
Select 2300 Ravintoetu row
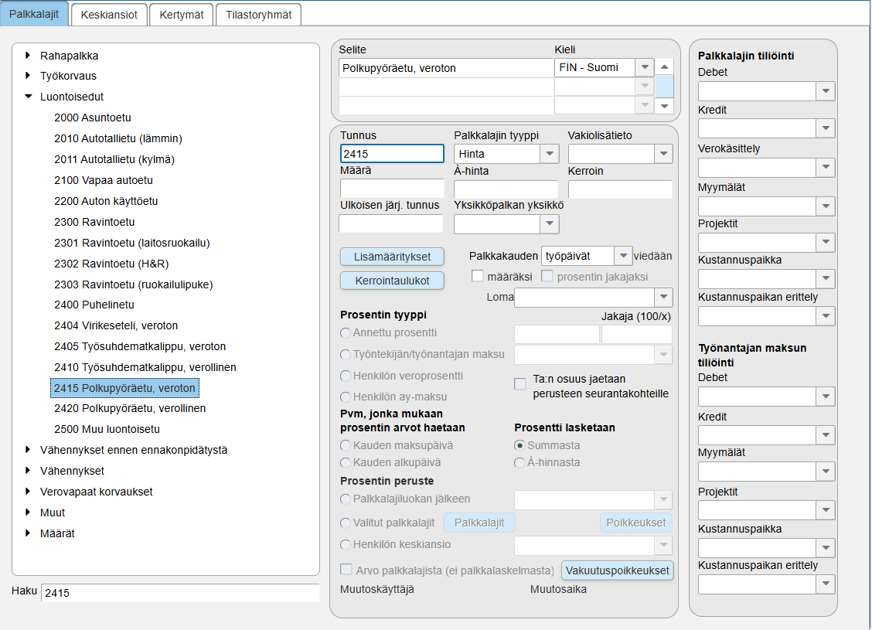coord(94,222)
